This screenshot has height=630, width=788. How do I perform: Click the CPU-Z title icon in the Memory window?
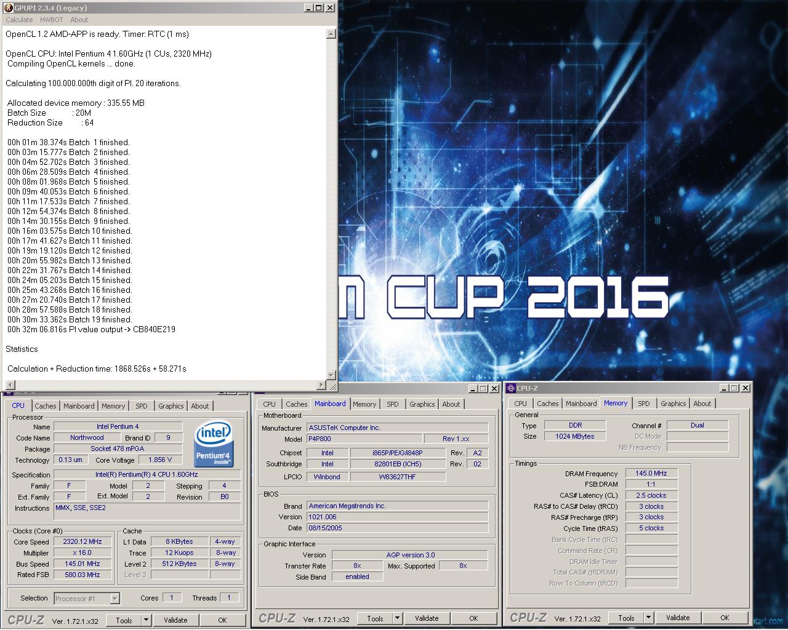pyautogui.click(x=511, y=388)
